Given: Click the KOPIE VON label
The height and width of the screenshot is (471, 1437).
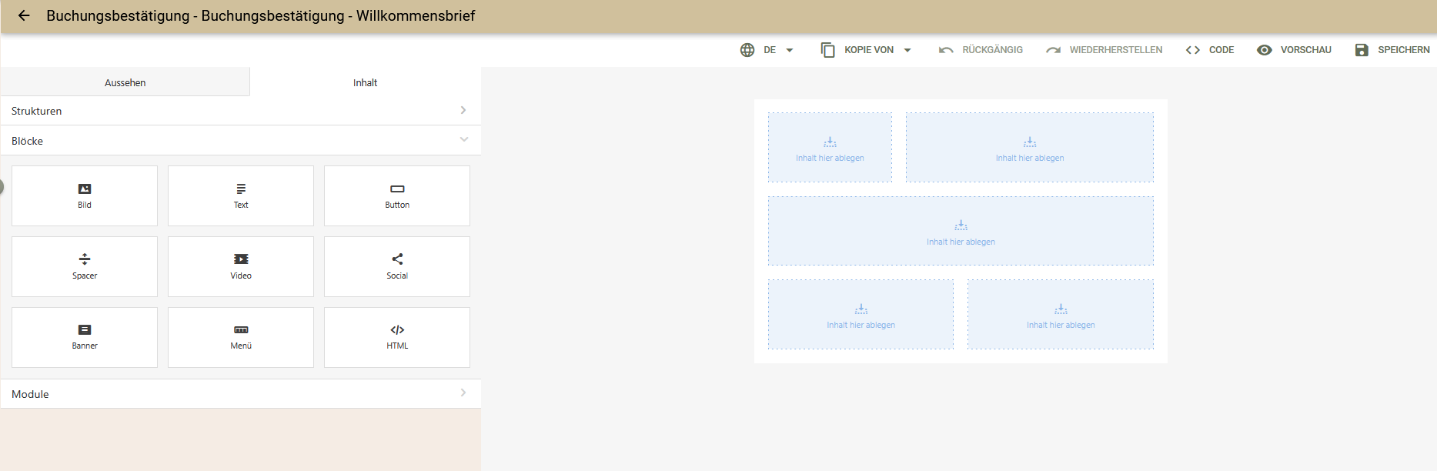Looking at the screenshot, I should (869, 50).
